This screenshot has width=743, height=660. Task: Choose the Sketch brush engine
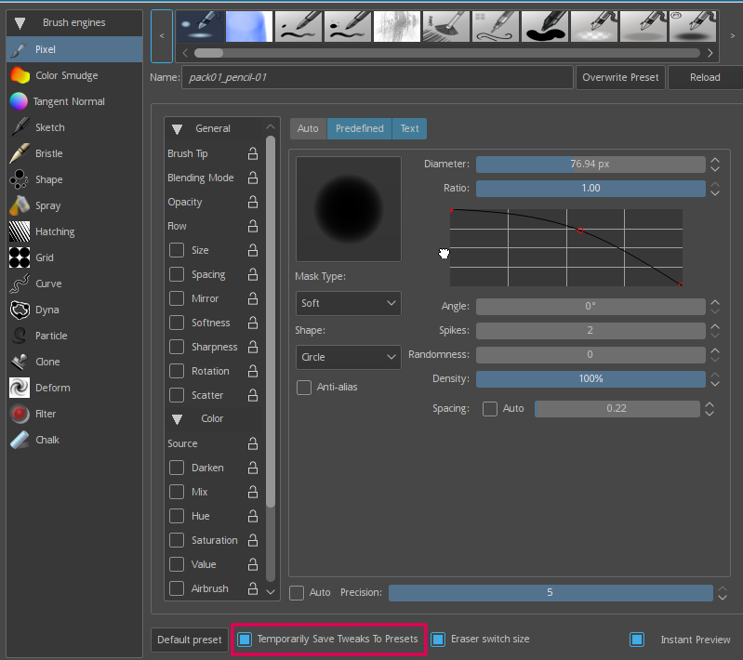point(49,127)
